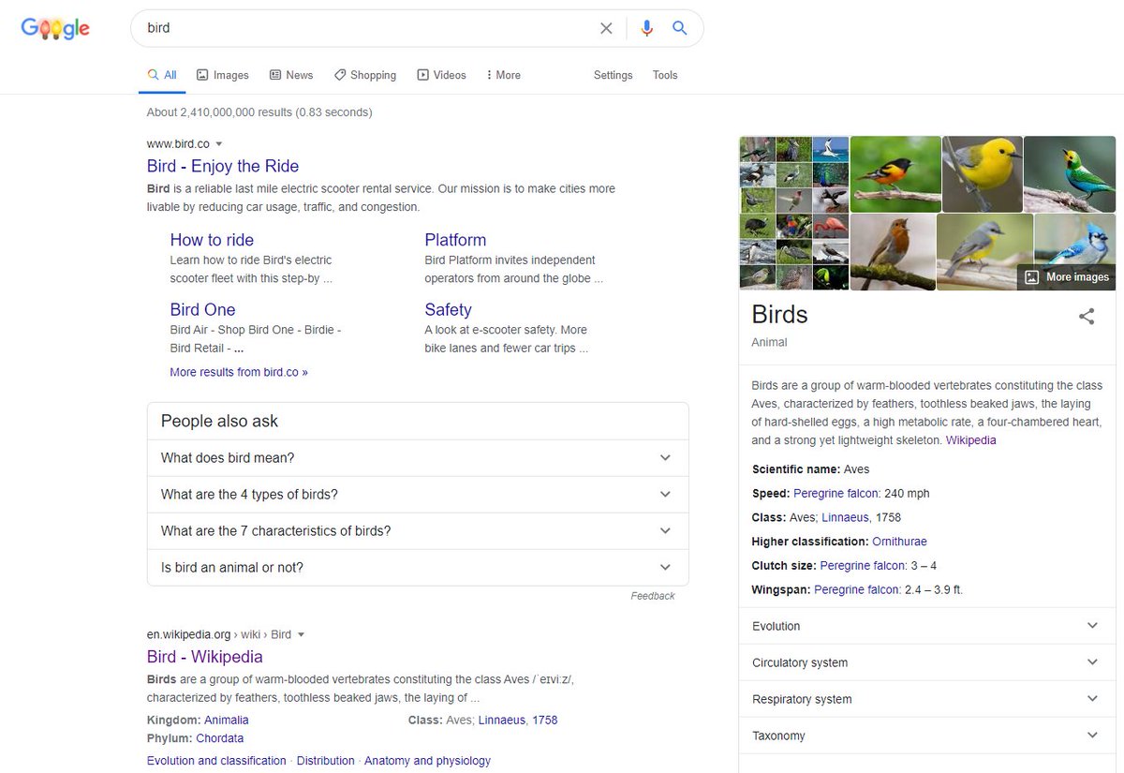Open the Chordata phylum link

pyautogui.click(x=220, y=738)
